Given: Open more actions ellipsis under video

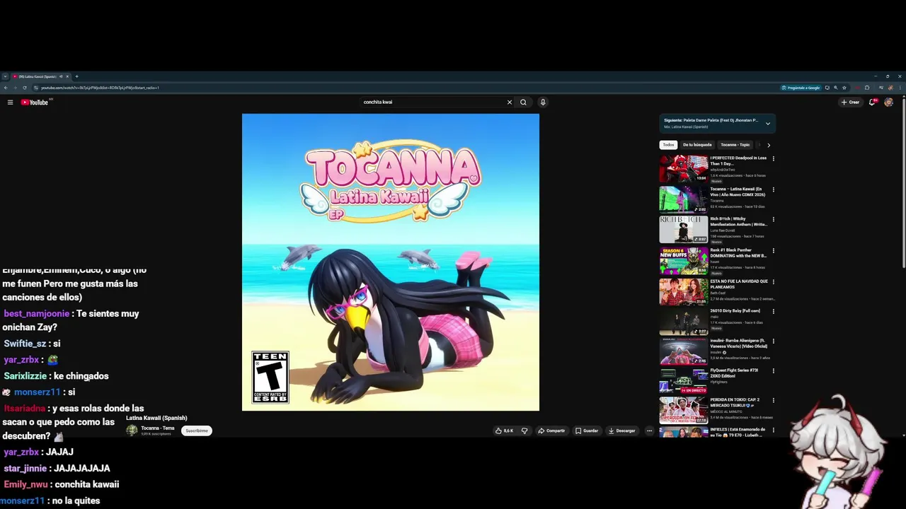Looking at the screenshot, I should click(x=649, y=431).
